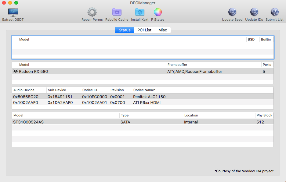Click ATY,AMD,RadeonFramebuffer cell
The image size is (286, 182).
point(195,71)
